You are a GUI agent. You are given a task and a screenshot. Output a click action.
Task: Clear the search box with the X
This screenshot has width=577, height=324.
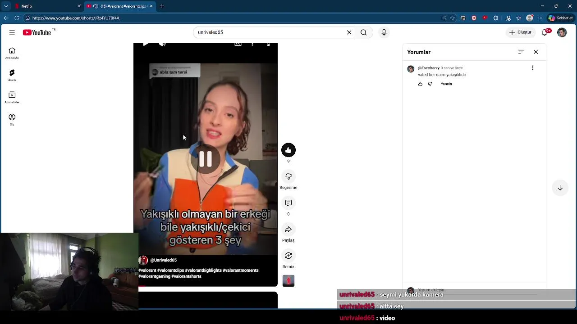click(349, 32)
